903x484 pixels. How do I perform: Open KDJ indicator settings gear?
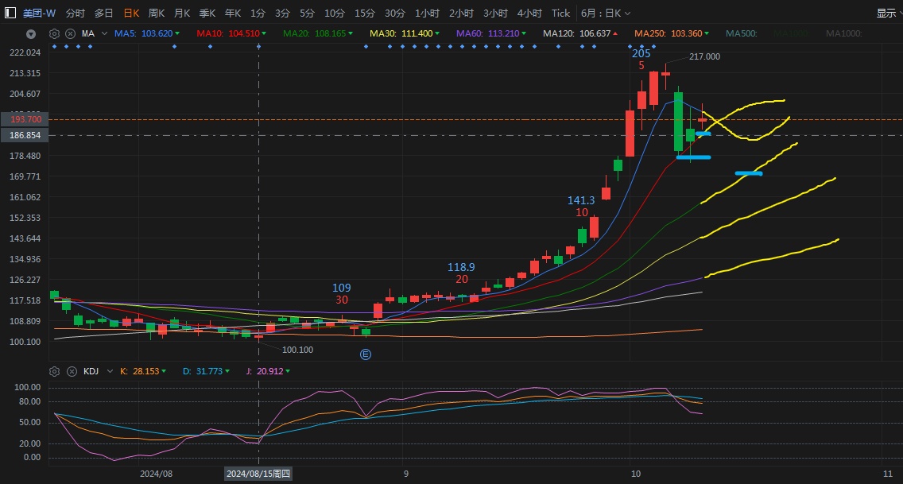click(x=54, y=371)
